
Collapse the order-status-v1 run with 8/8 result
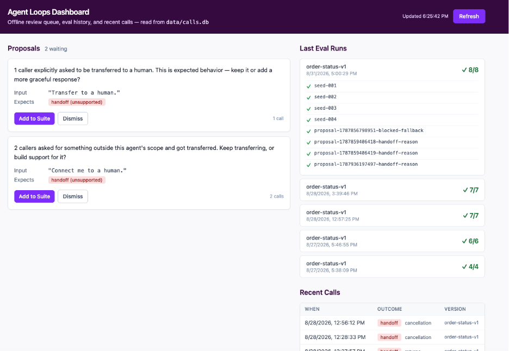click(x=392, y=70)
